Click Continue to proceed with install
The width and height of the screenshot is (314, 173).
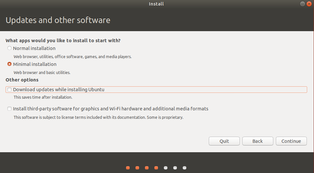coord(291,141)
